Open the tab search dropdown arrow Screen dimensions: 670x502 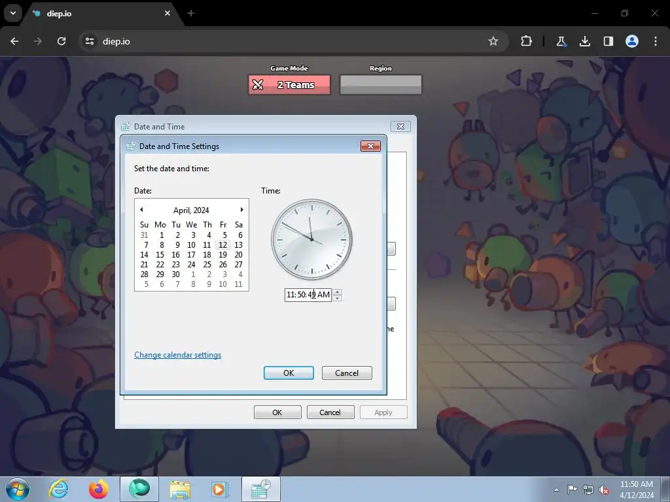click(x=13, y=13)
